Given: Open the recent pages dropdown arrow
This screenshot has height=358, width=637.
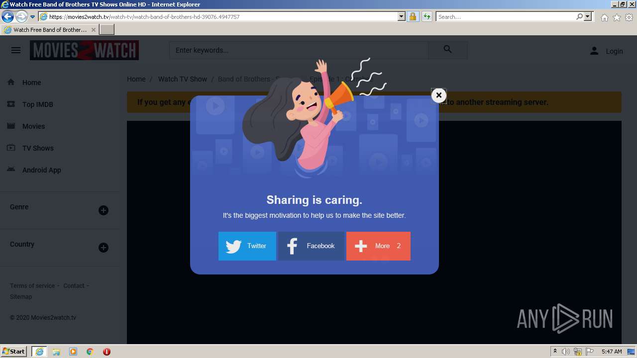Looking at the screenshot, I should (x=32, y=17).
